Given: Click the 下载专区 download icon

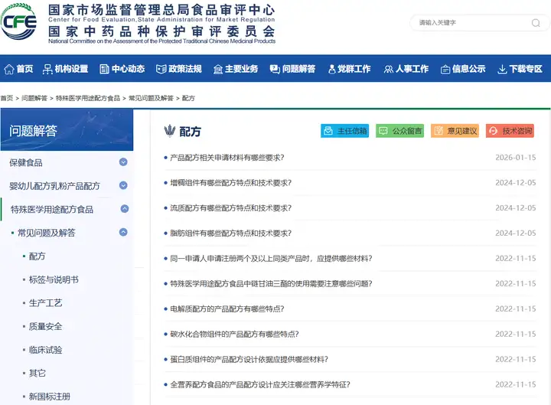Looking at the screenshot, I should click(x=503, y=69).
